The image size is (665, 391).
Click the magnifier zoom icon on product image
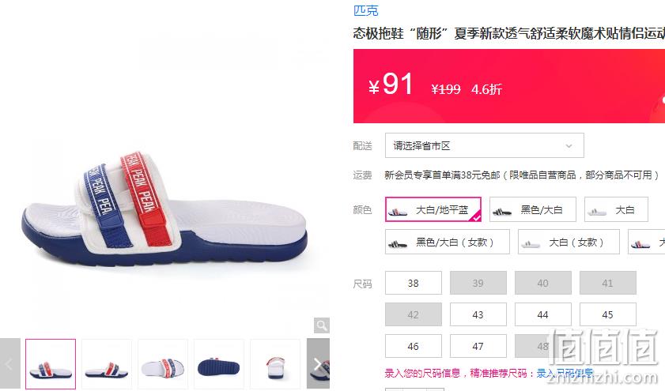pyautogui.click(x=322, y=325)
